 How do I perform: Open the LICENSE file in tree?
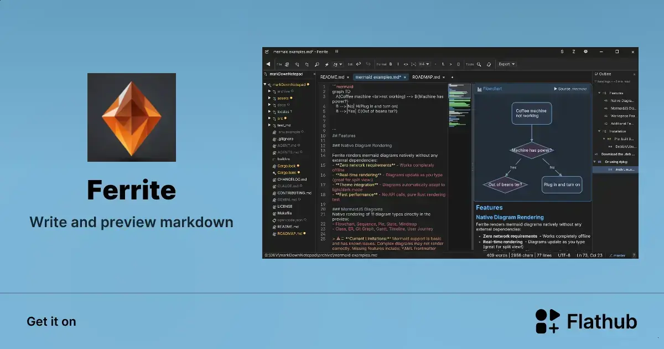(285, 207)
